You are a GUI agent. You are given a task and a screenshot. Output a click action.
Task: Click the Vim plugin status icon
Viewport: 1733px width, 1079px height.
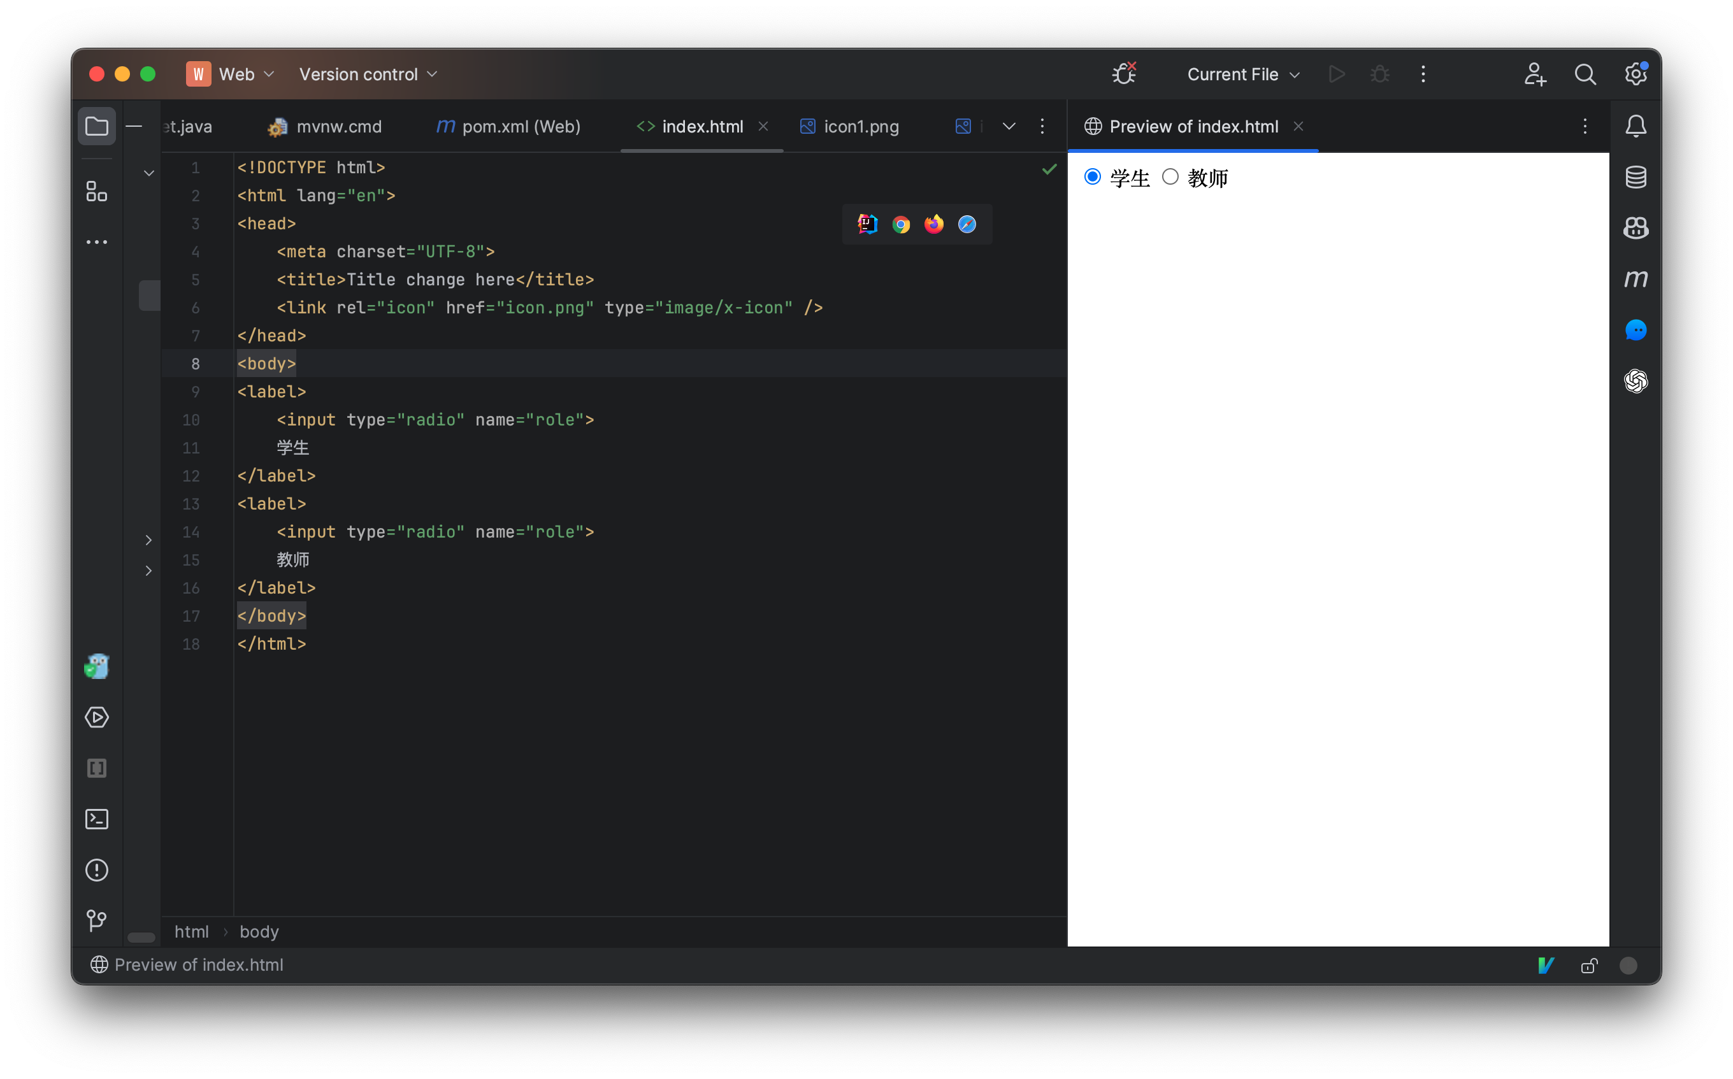1546,965
